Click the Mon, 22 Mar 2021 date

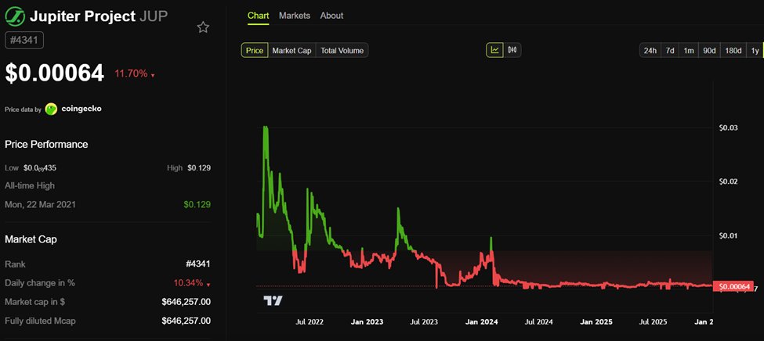(x=40, y=204)
